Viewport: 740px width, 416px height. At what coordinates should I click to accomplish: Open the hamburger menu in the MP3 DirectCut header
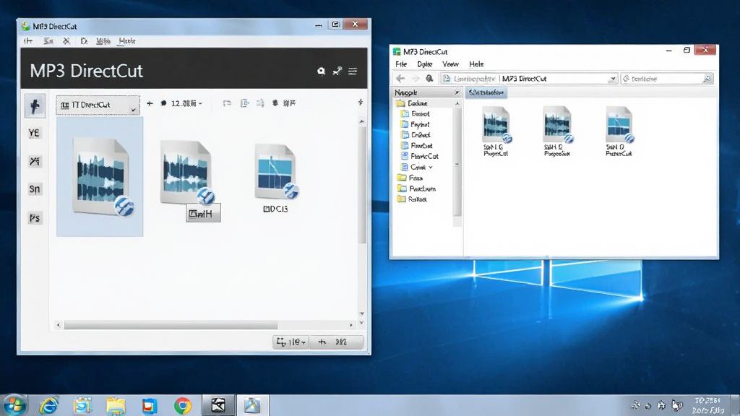(x=353, y=71)
